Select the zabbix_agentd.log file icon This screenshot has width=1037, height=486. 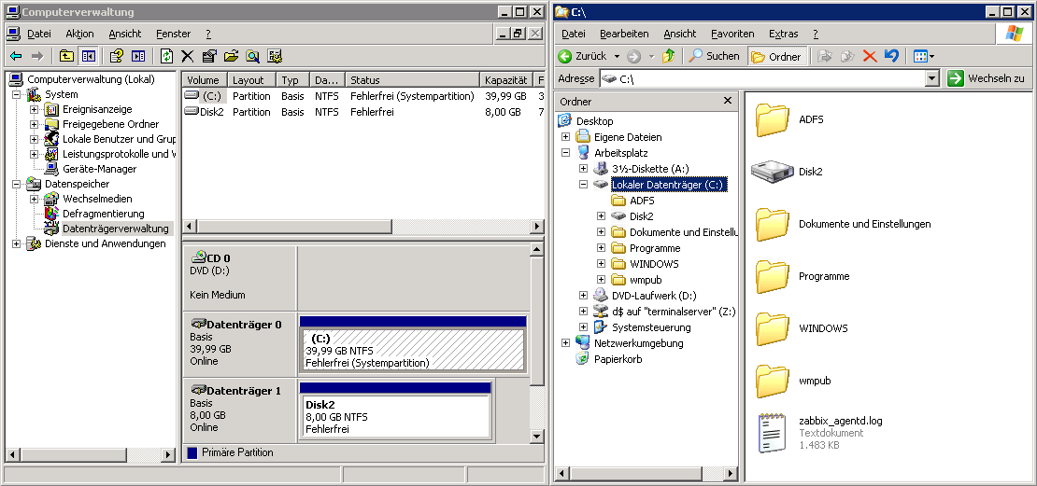pos(773,433)
